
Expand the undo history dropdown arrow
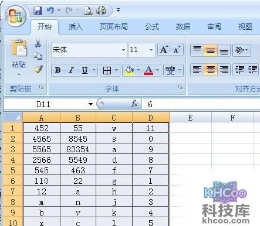tap(59, 10)
